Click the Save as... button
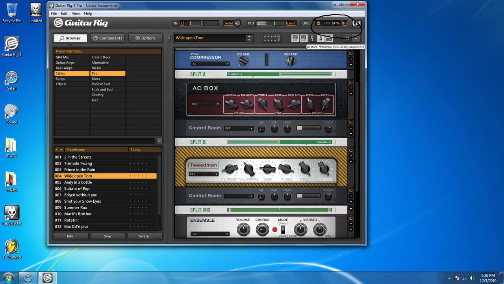504x284 pixels. 145,236
